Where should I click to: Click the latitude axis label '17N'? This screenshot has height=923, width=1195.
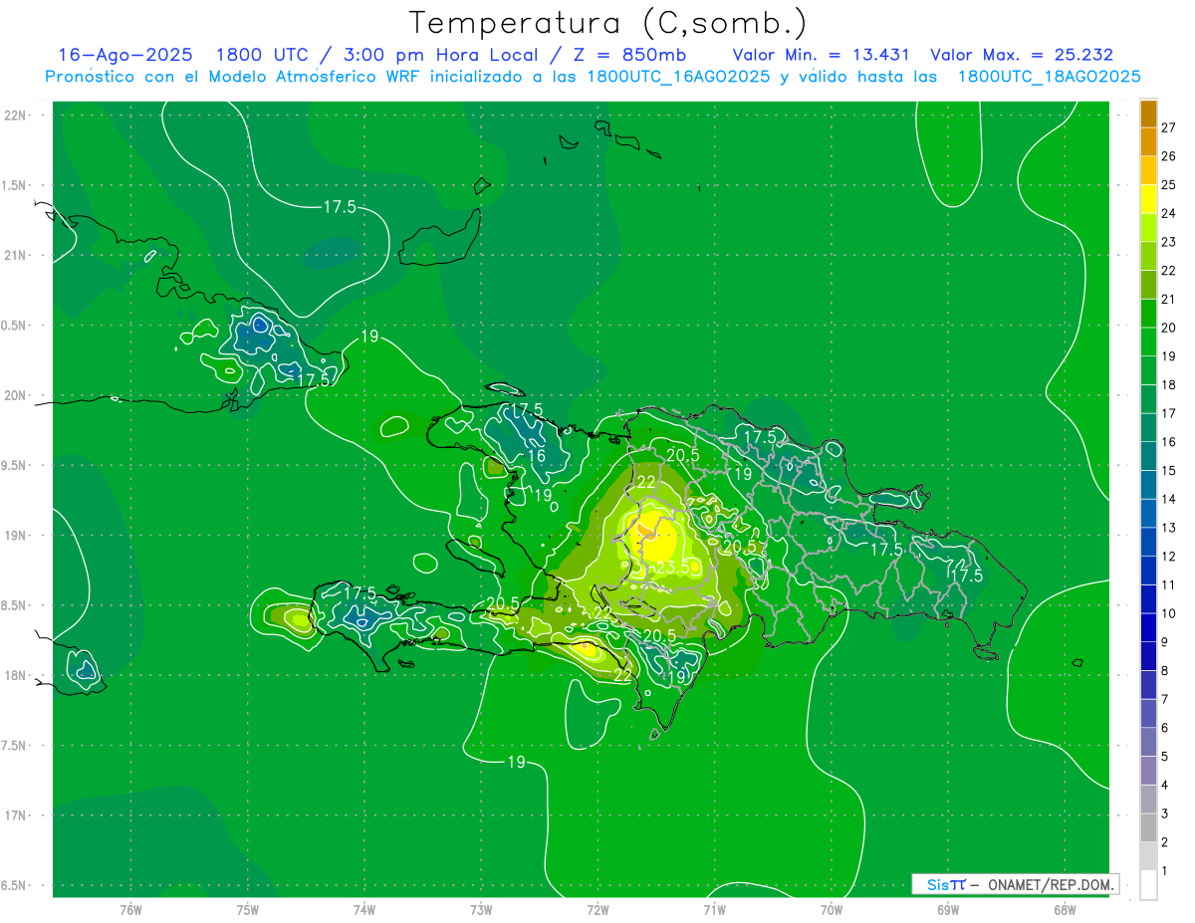point(14,815)
